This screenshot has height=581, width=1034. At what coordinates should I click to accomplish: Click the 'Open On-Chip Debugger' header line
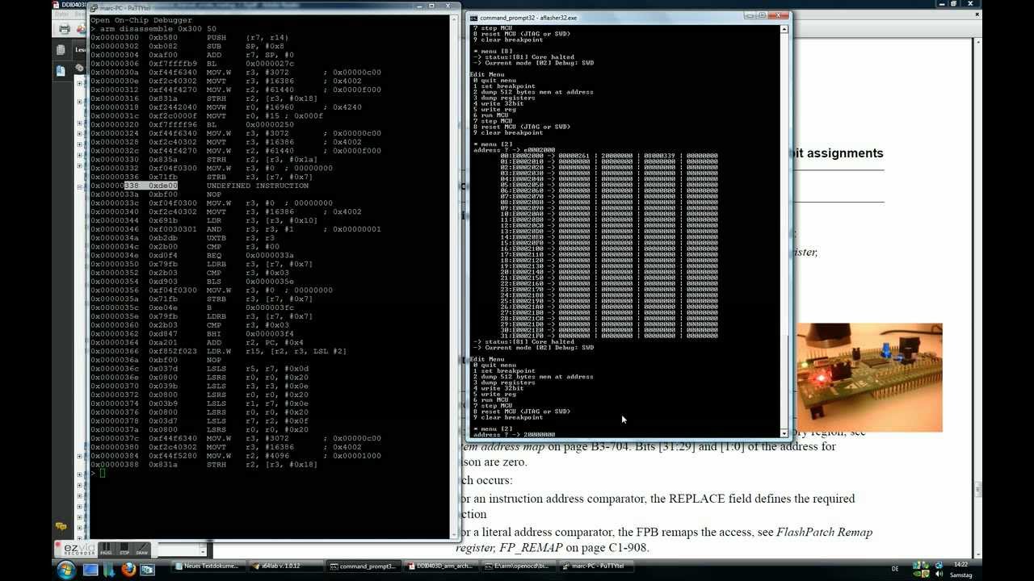[141, 20]
